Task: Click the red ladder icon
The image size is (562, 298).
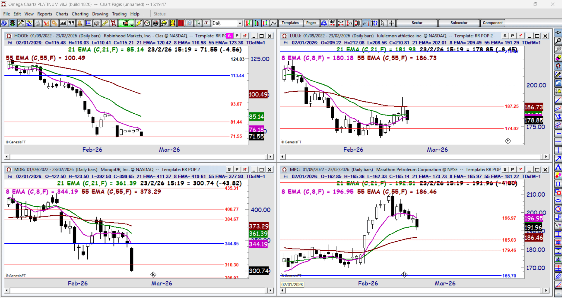Action: click(114, 23)
